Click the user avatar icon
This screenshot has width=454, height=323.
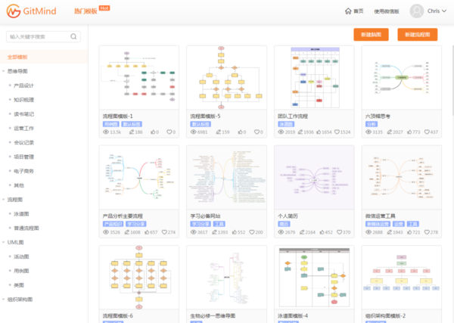point(417,11)
